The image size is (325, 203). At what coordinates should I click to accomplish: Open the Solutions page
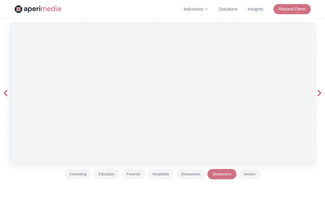228,9
